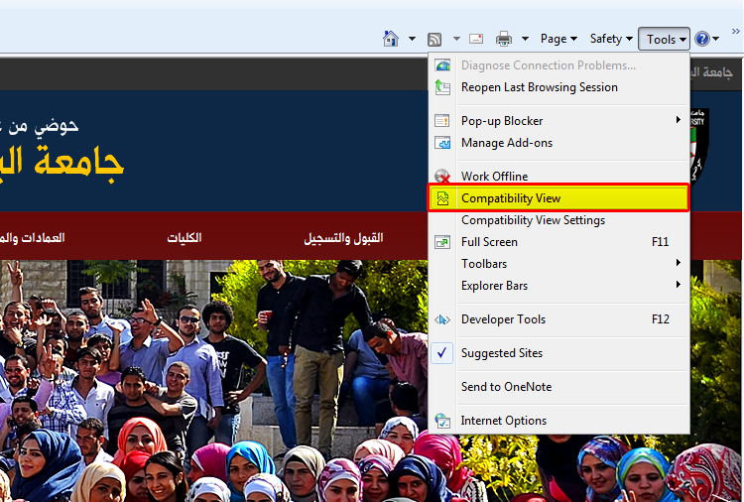
Task: Expand the Explorer Bars submenu arrow
Action: pos(679,284)
